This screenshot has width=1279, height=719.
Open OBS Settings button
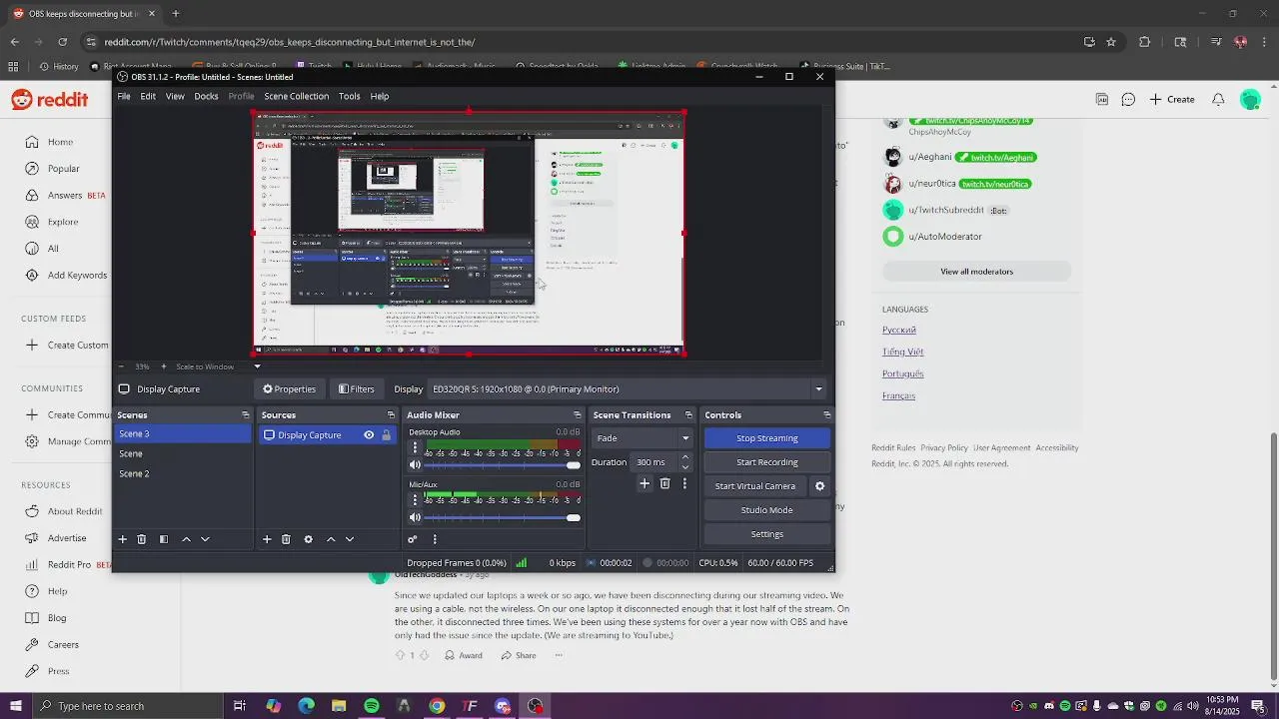click(767, 534)
